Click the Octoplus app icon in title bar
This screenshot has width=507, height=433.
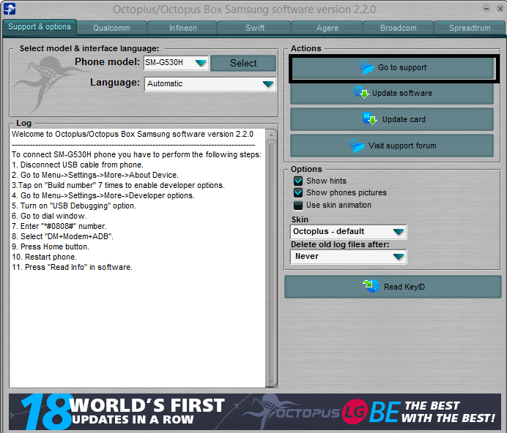[x=10, y=9]
